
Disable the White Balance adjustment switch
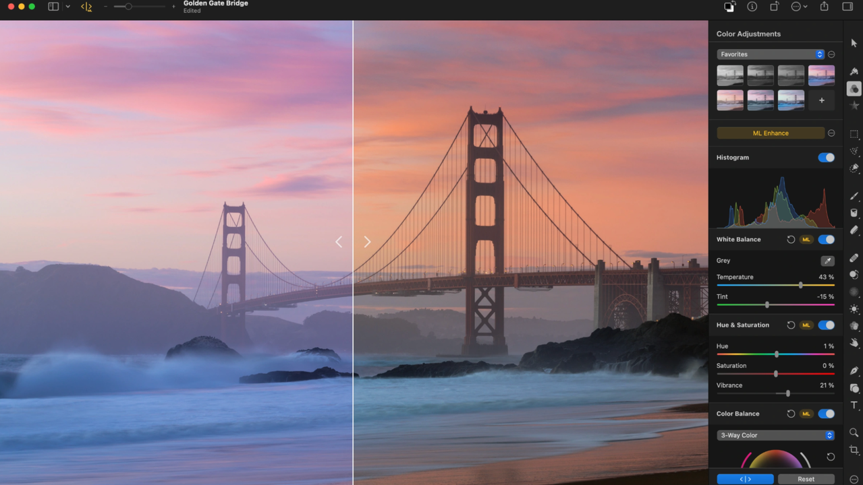point(826,240)
